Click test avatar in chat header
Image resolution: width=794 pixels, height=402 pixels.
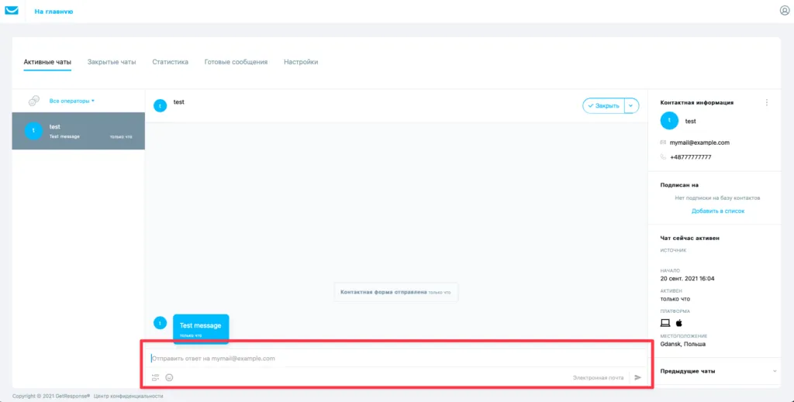[x=160, y=105]
